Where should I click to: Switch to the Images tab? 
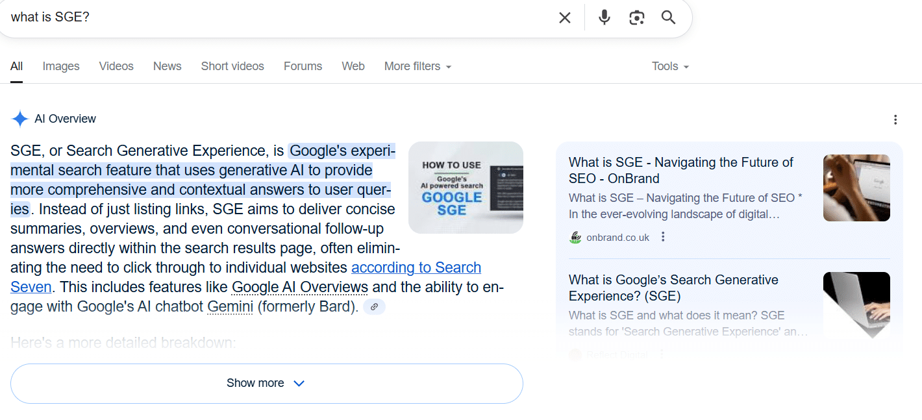[61, 66]
